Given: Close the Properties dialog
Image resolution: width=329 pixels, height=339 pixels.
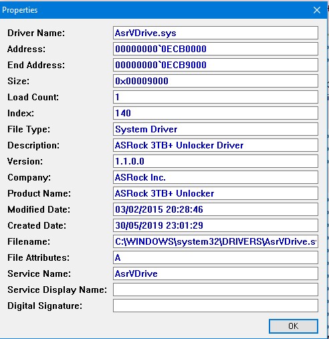Looking at the screenshot, I should [317, 10].
